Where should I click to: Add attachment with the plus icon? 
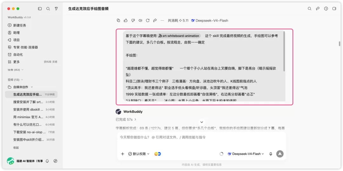(123, 154)
